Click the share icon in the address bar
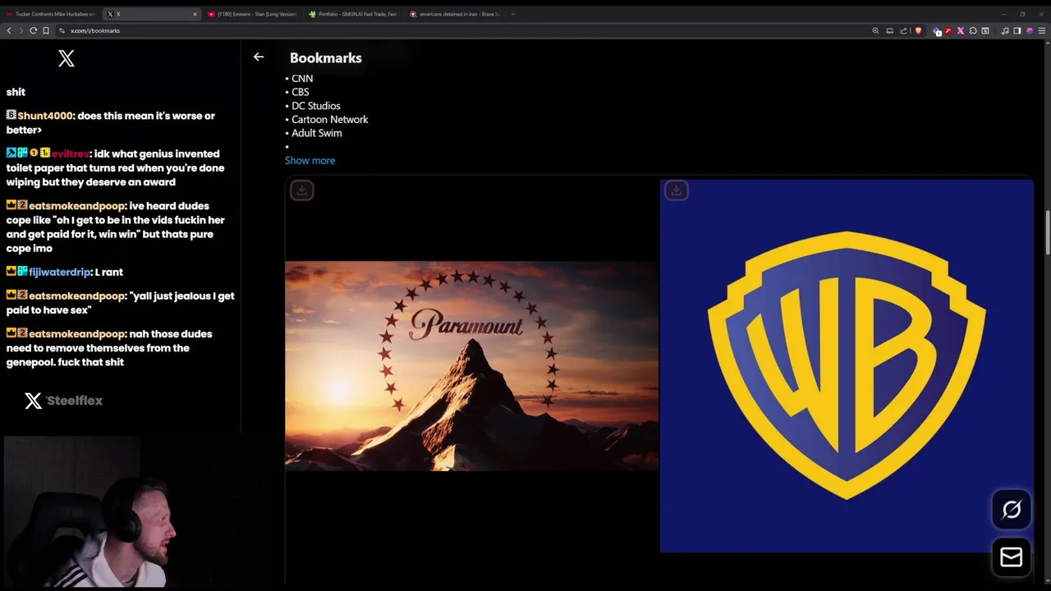This screenshot has width=1051, height=591. [903, 30]
